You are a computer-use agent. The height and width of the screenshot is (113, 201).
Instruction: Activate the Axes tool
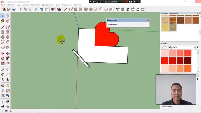[3, 79]
